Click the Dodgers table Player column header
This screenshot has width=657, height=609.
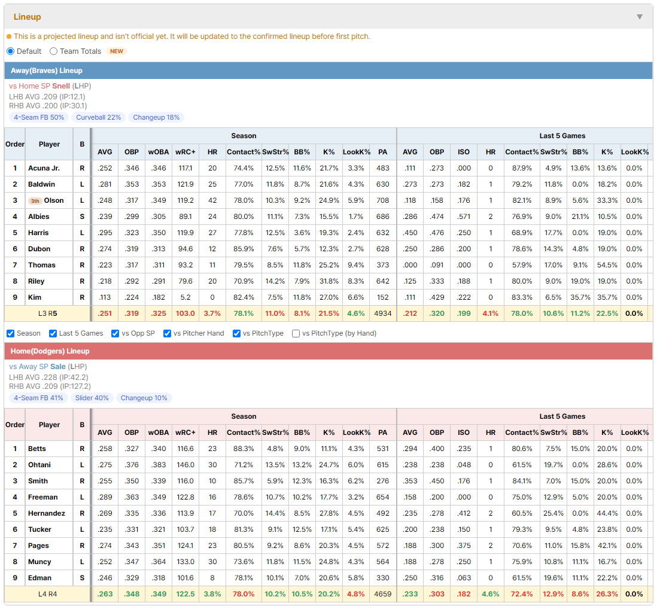pyautogui.click(x=50, y=425)
